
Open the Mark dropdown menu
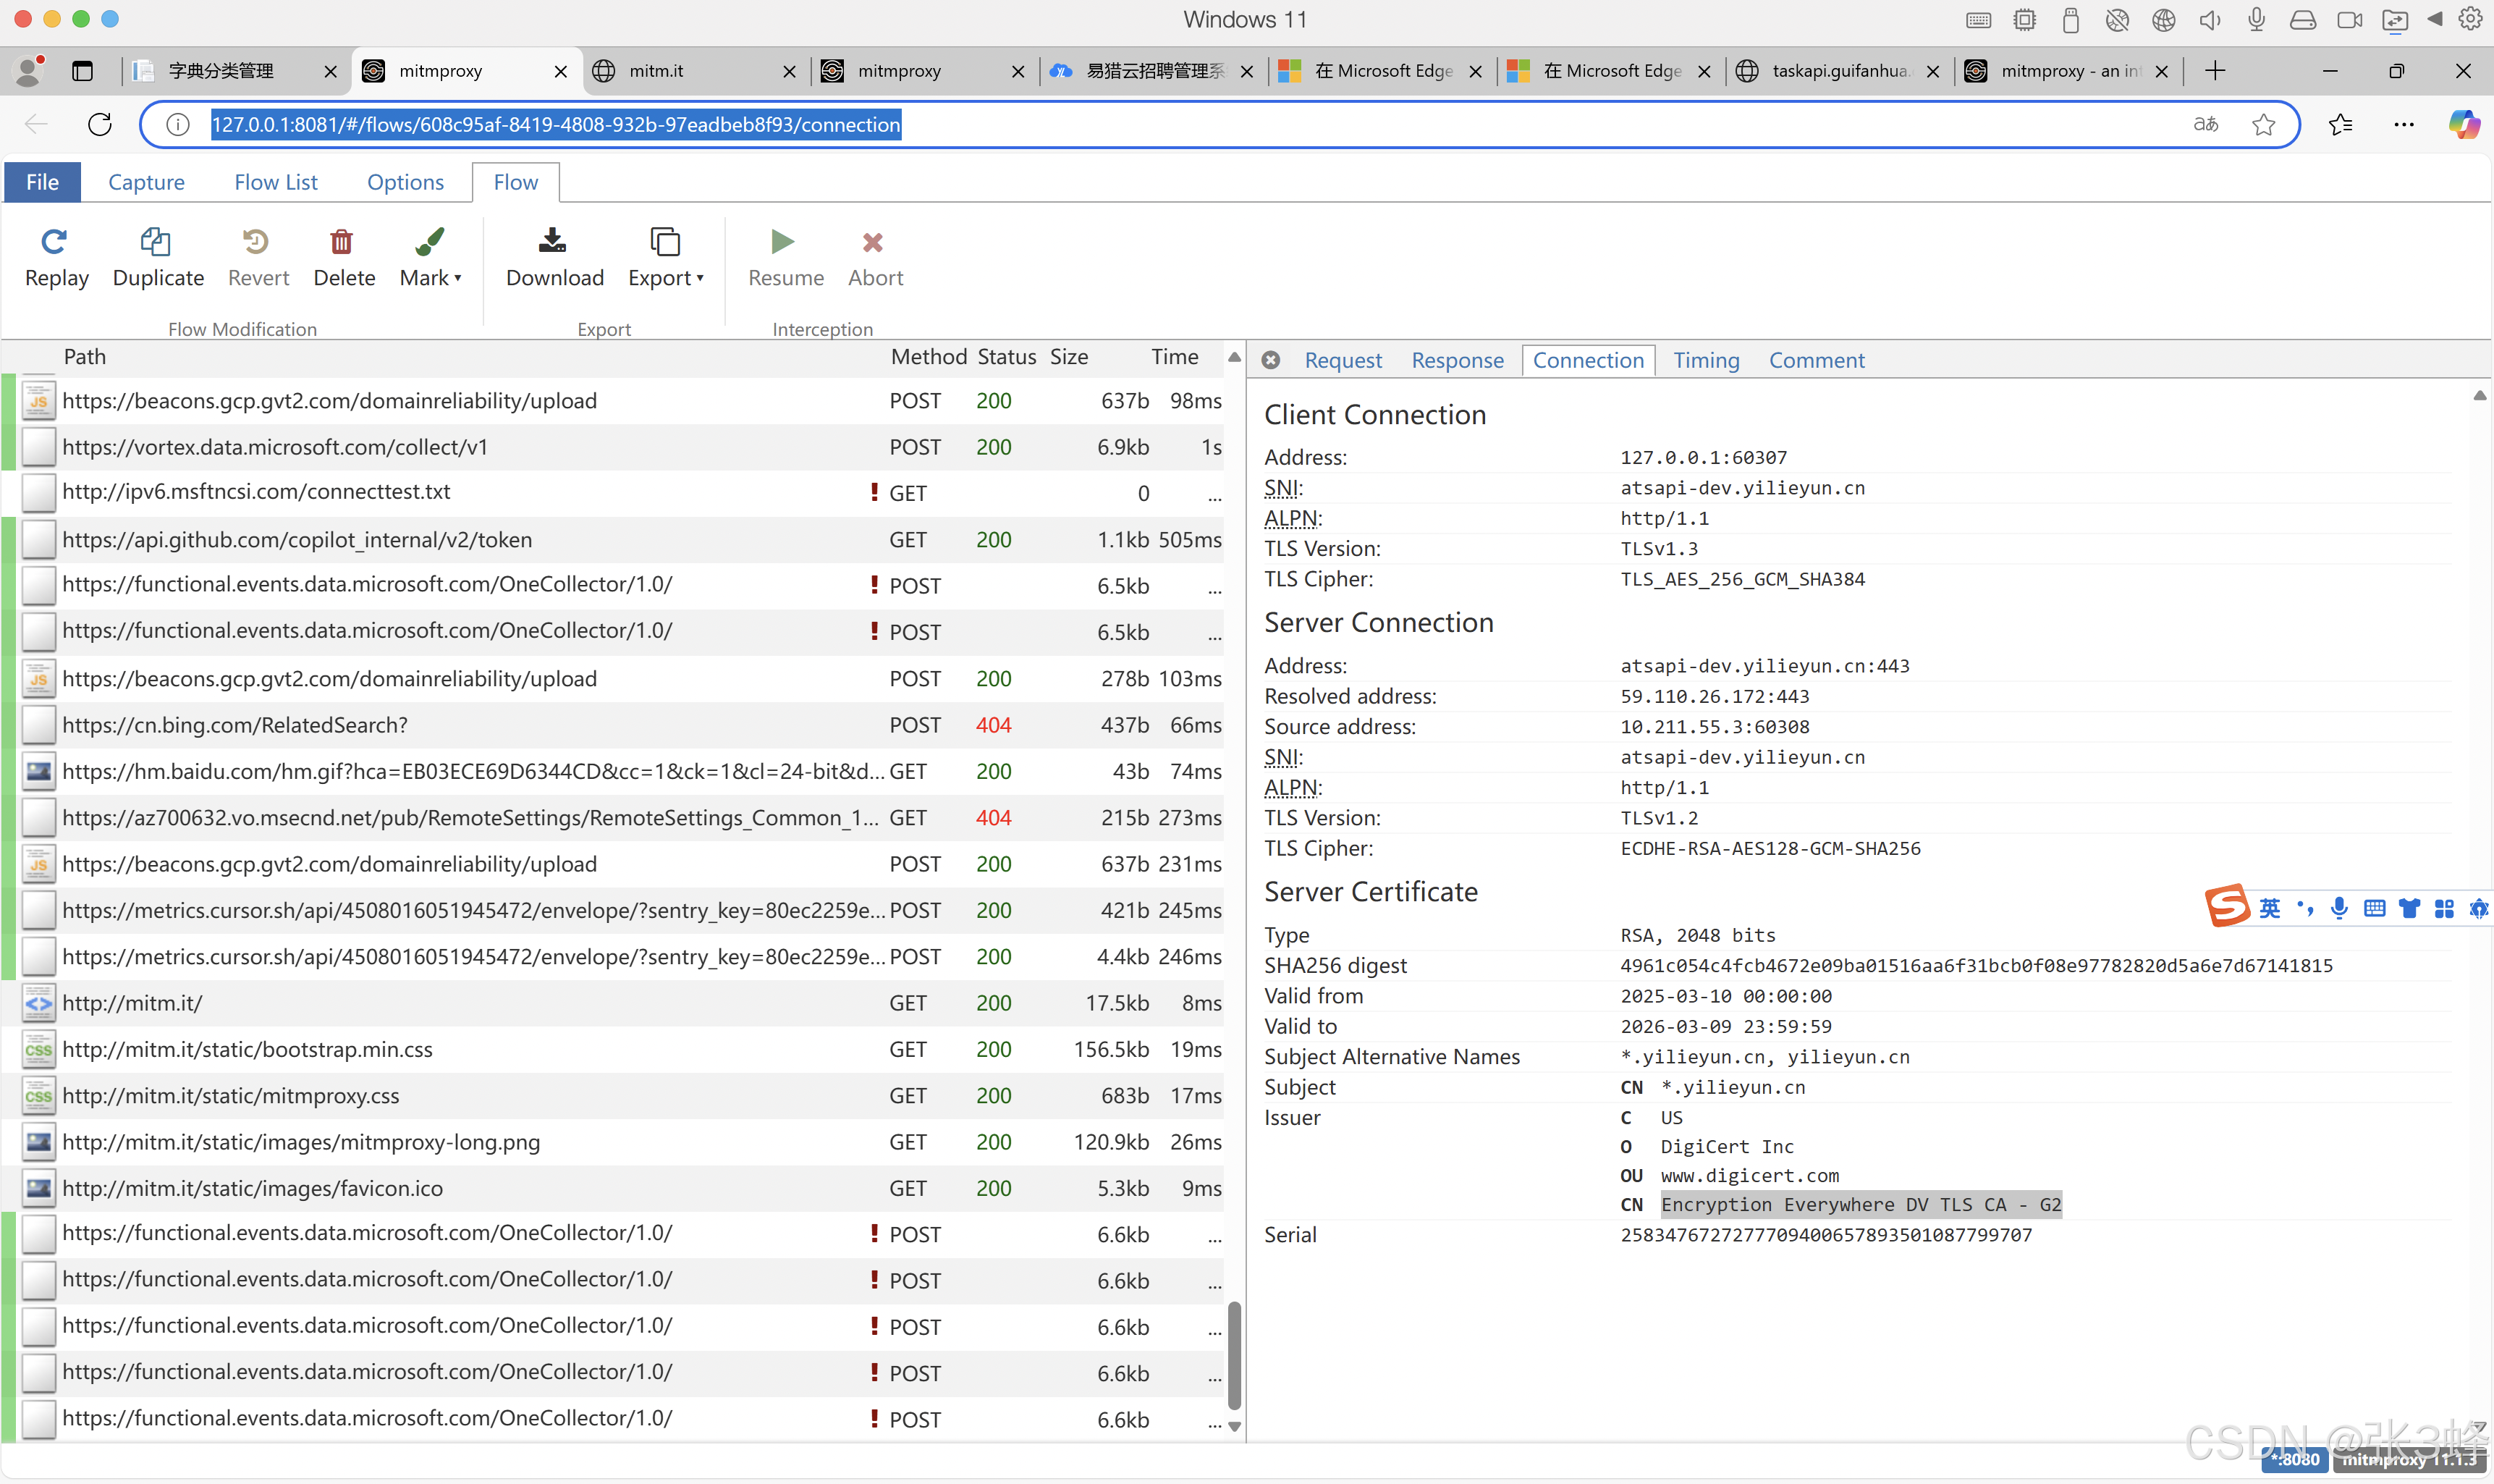(x=430, y=277)
